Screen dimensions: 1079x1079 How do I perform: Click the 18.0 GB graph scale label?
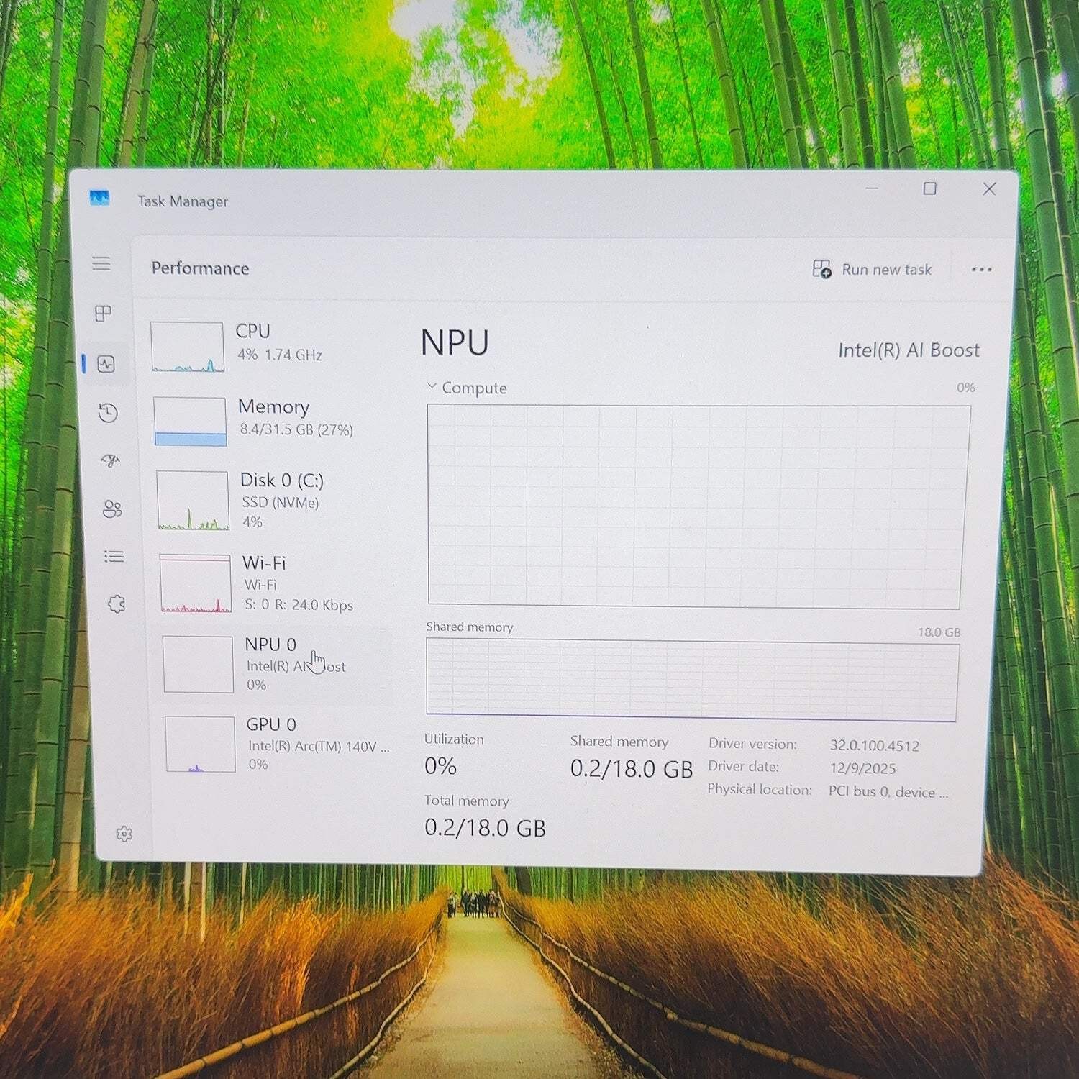(x=939, y=632)
